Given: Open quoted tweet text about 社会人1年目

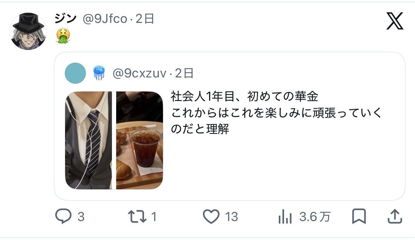Looking at the screenshot, I should [x=276, y=113].
